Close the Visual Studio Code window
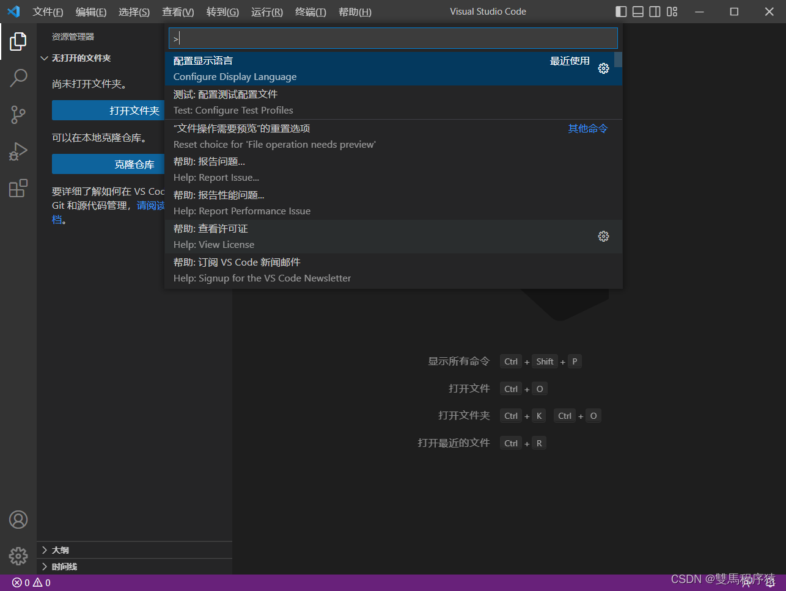This screenshot has width=786, height=591. click(x=769, y=12)
